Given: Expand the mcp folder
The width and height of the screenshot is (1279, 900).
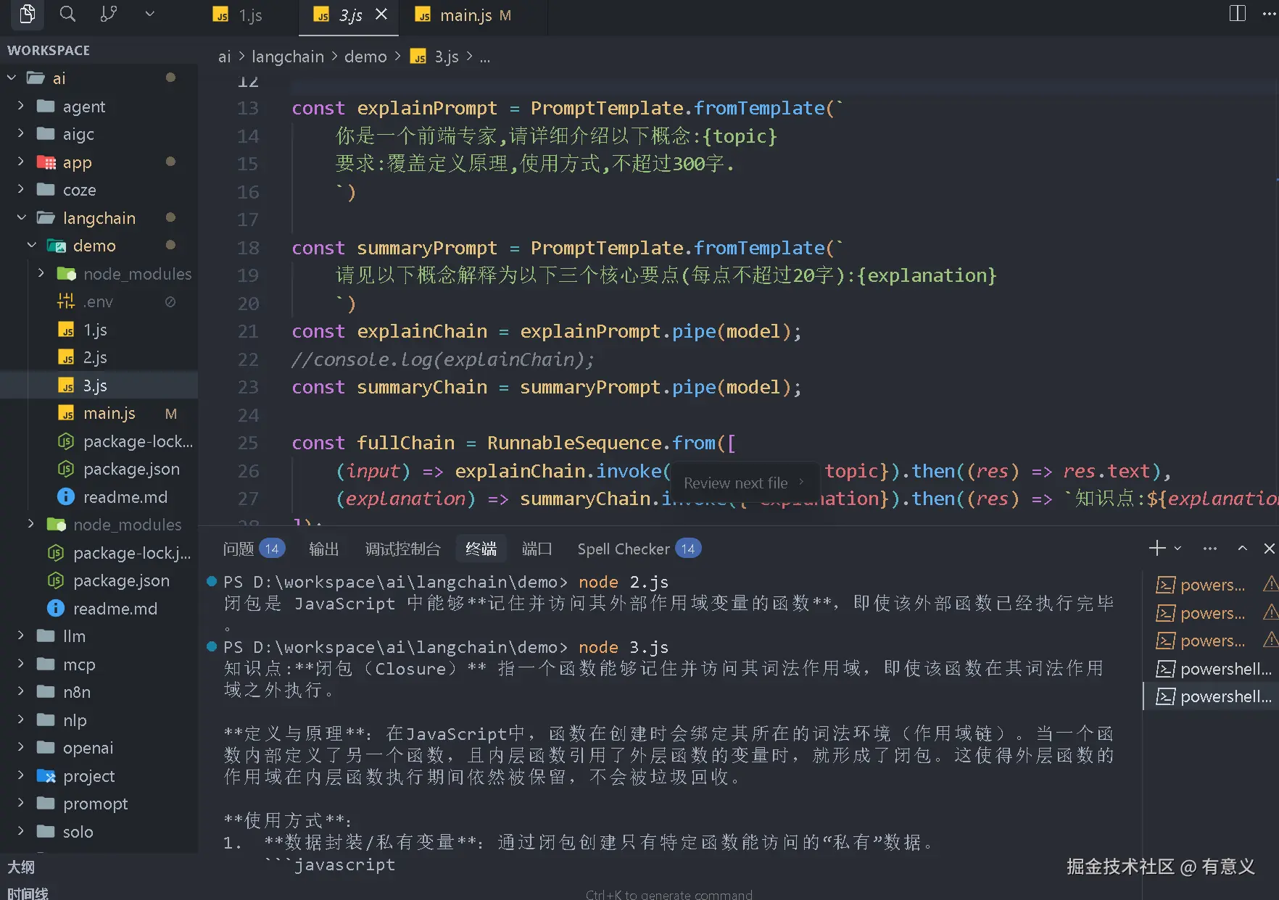Looking at the screenshot, I should point(20,664).
